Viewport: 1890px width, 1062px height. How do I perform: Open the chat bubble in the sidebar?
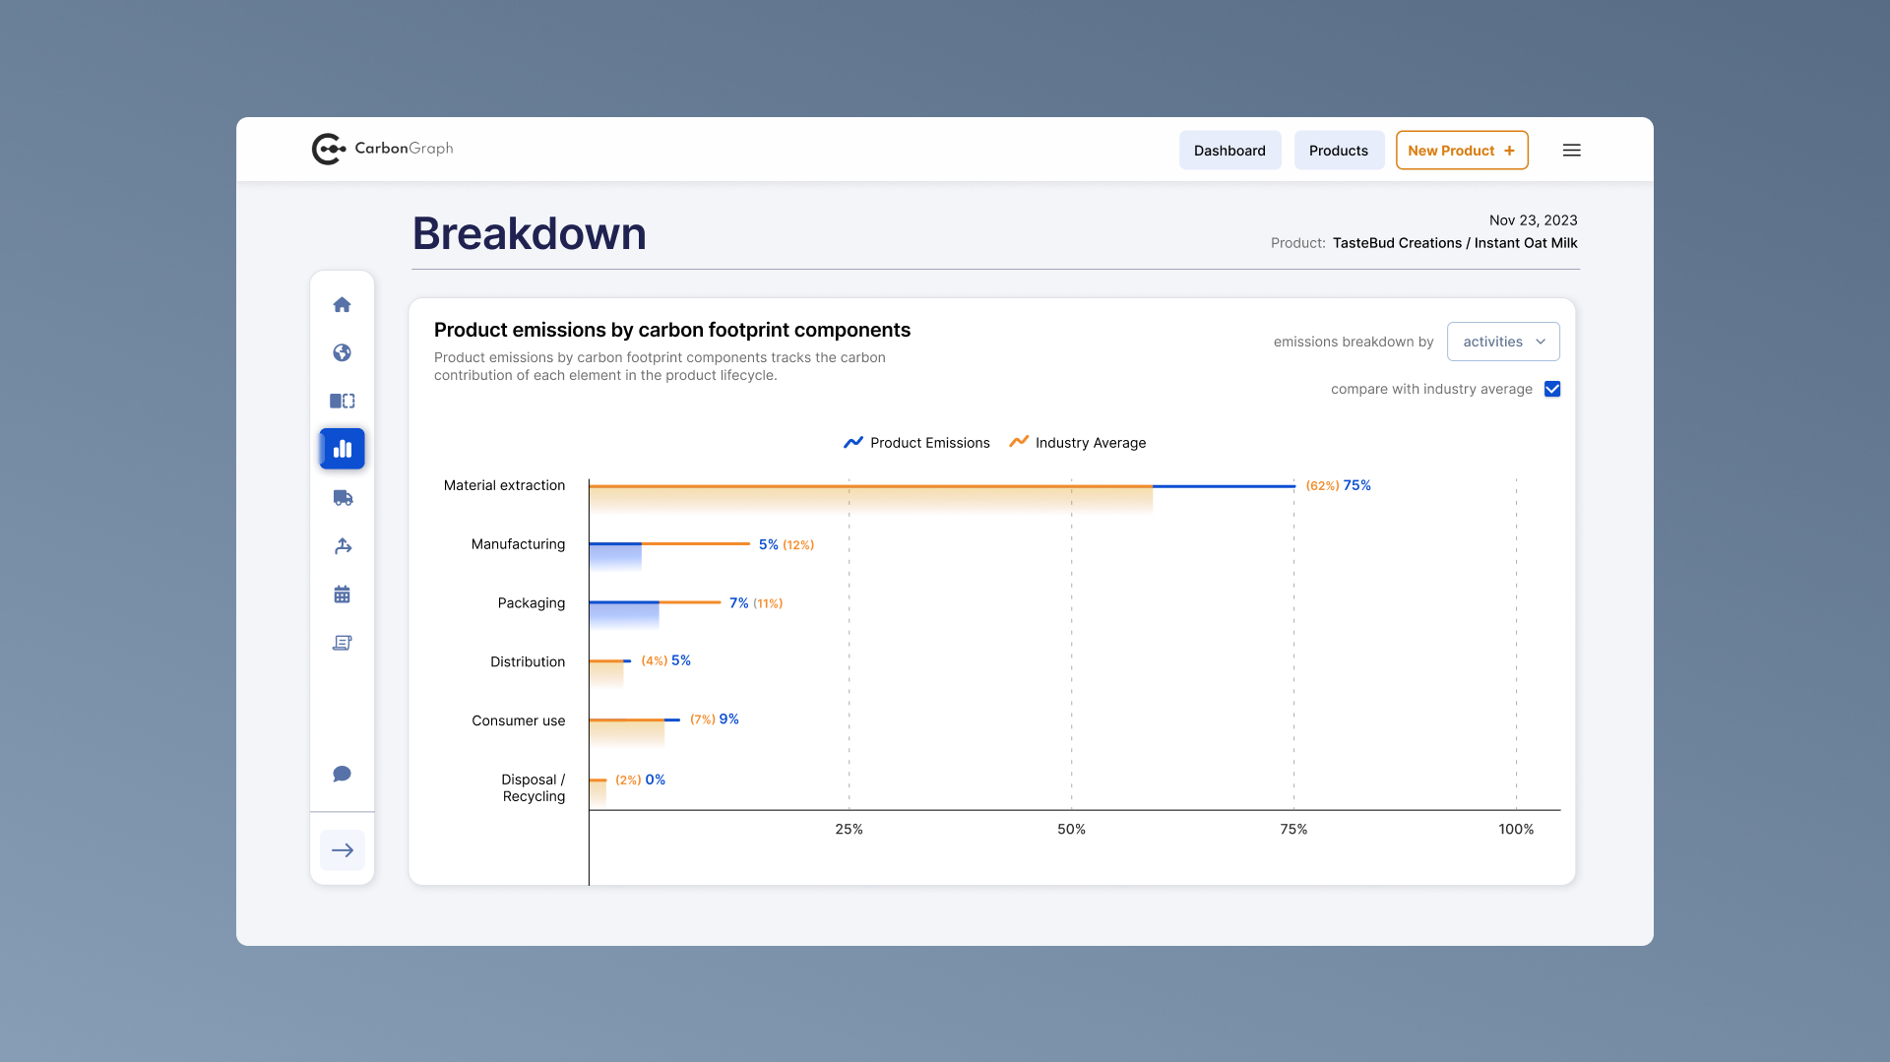(x=342, y=774)
